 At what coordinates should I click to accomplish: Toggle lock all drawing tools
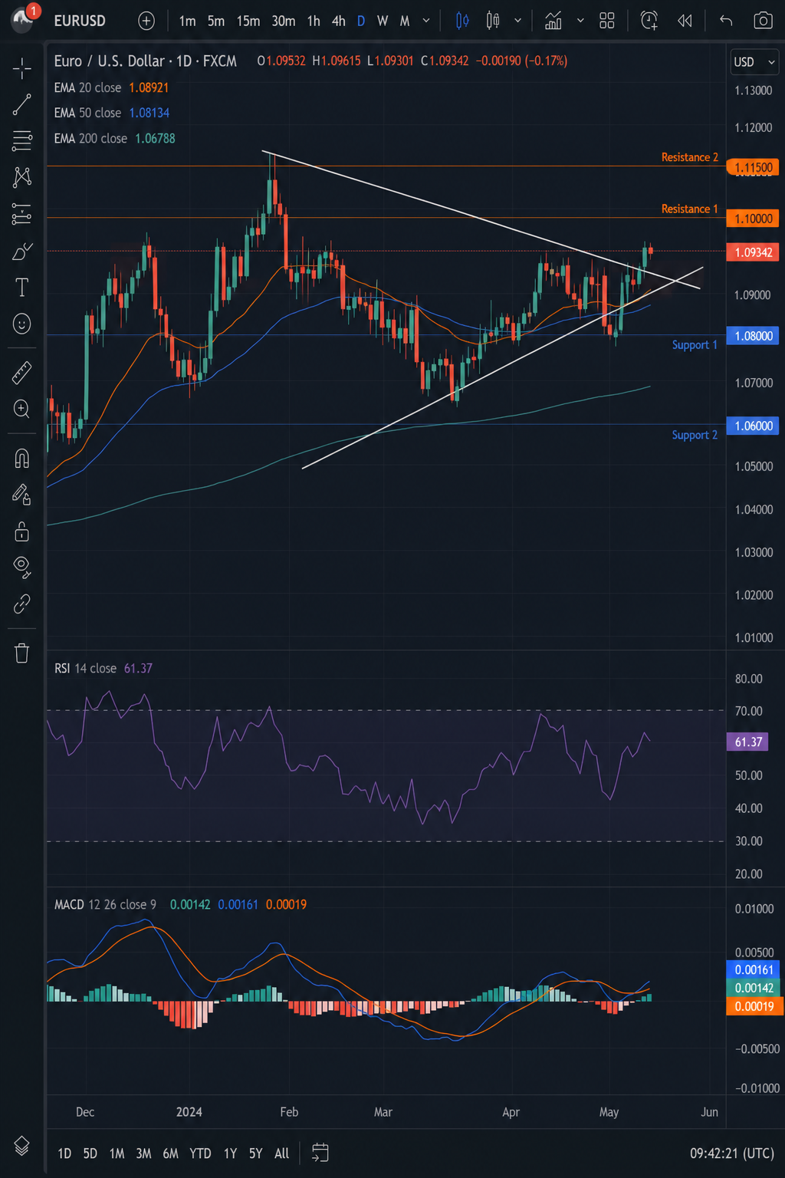[21, 531]
